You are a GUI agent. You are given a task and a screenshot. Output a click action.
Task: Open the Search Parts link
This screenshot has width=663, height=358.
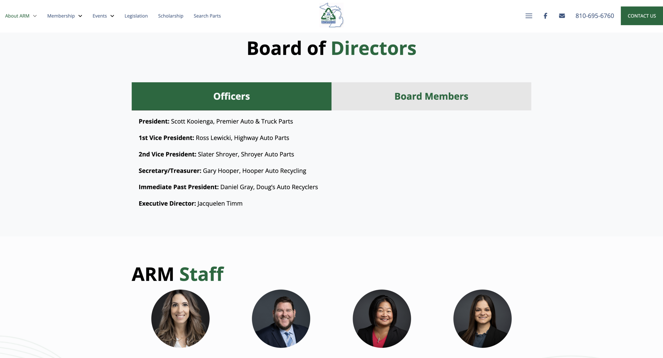[x=207, y=16]
